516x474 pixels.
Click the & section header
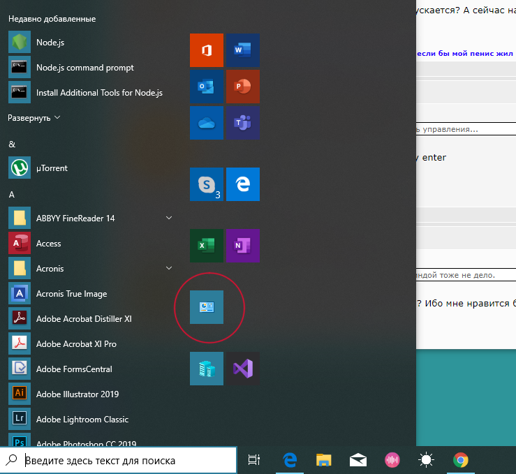click(12, 144)
